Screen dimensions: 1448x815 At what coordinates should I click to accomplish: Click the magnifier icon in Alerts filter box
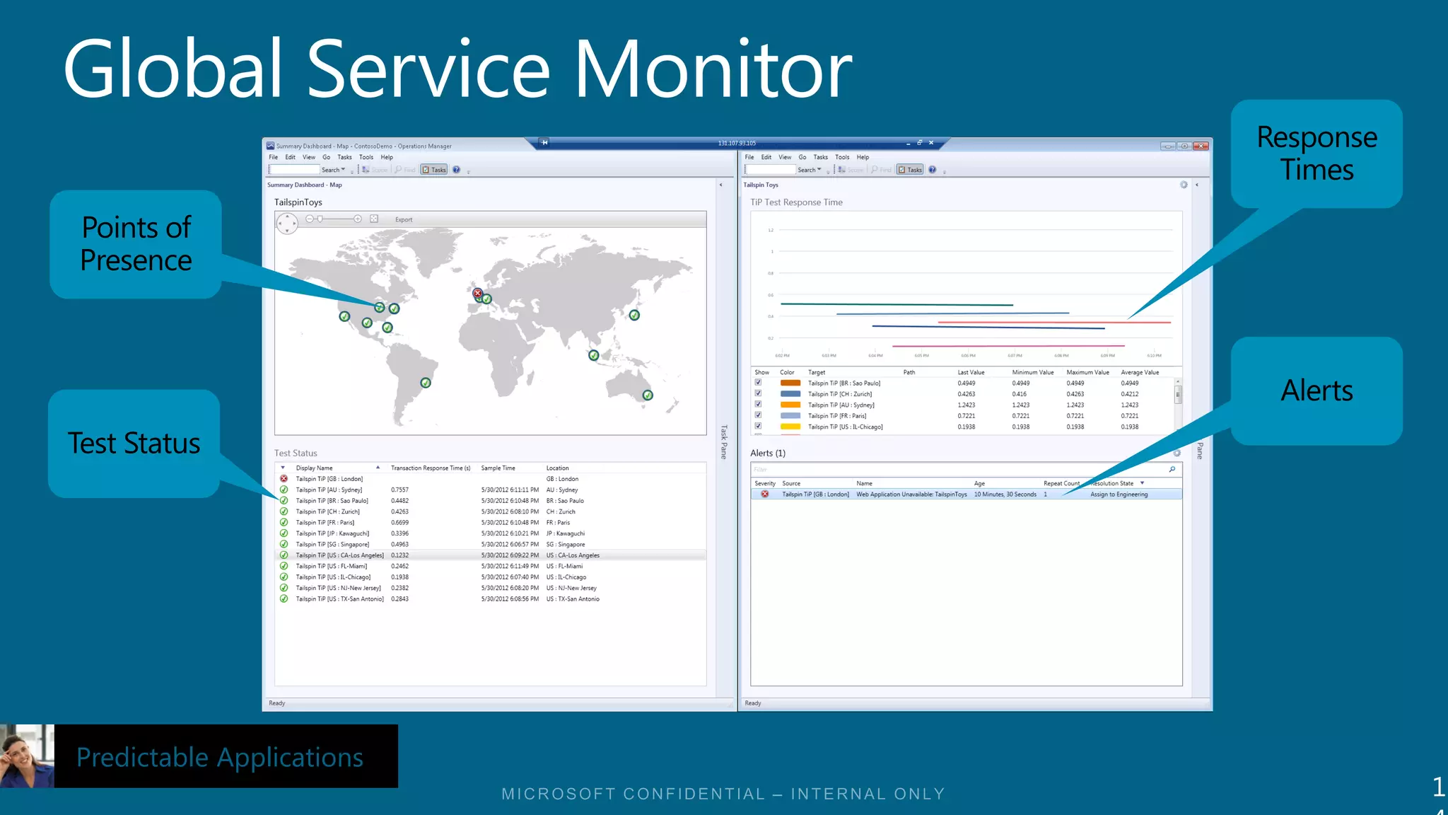point(1172,469)
